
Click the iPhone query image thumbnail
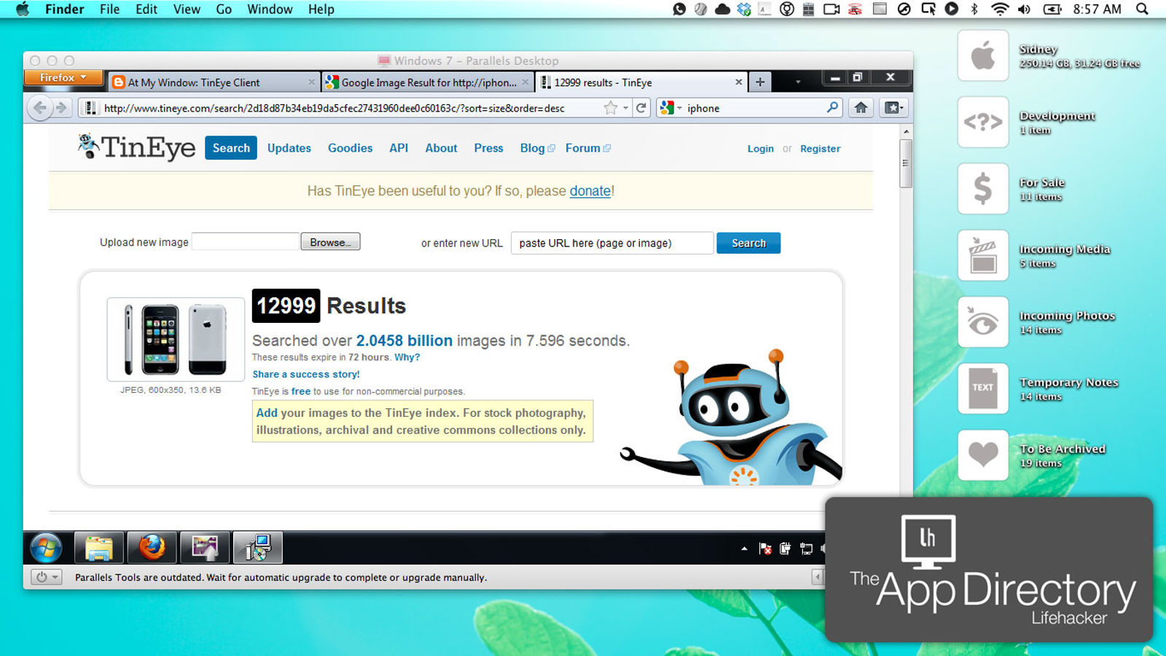click(176, 340)
